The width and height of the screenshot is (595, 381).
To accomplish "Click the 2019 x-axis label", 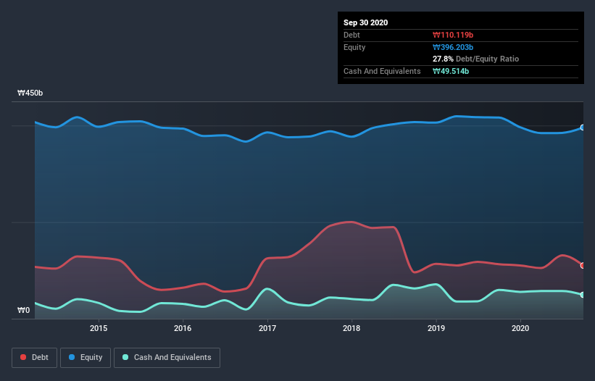I will tap(436, 328).
